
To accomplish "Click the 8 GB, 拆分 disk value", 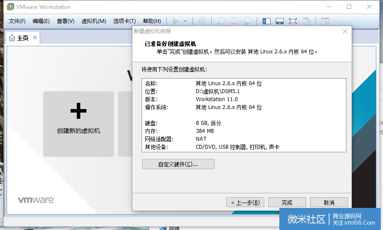I will pyautogui.click(x=208, y=123).
